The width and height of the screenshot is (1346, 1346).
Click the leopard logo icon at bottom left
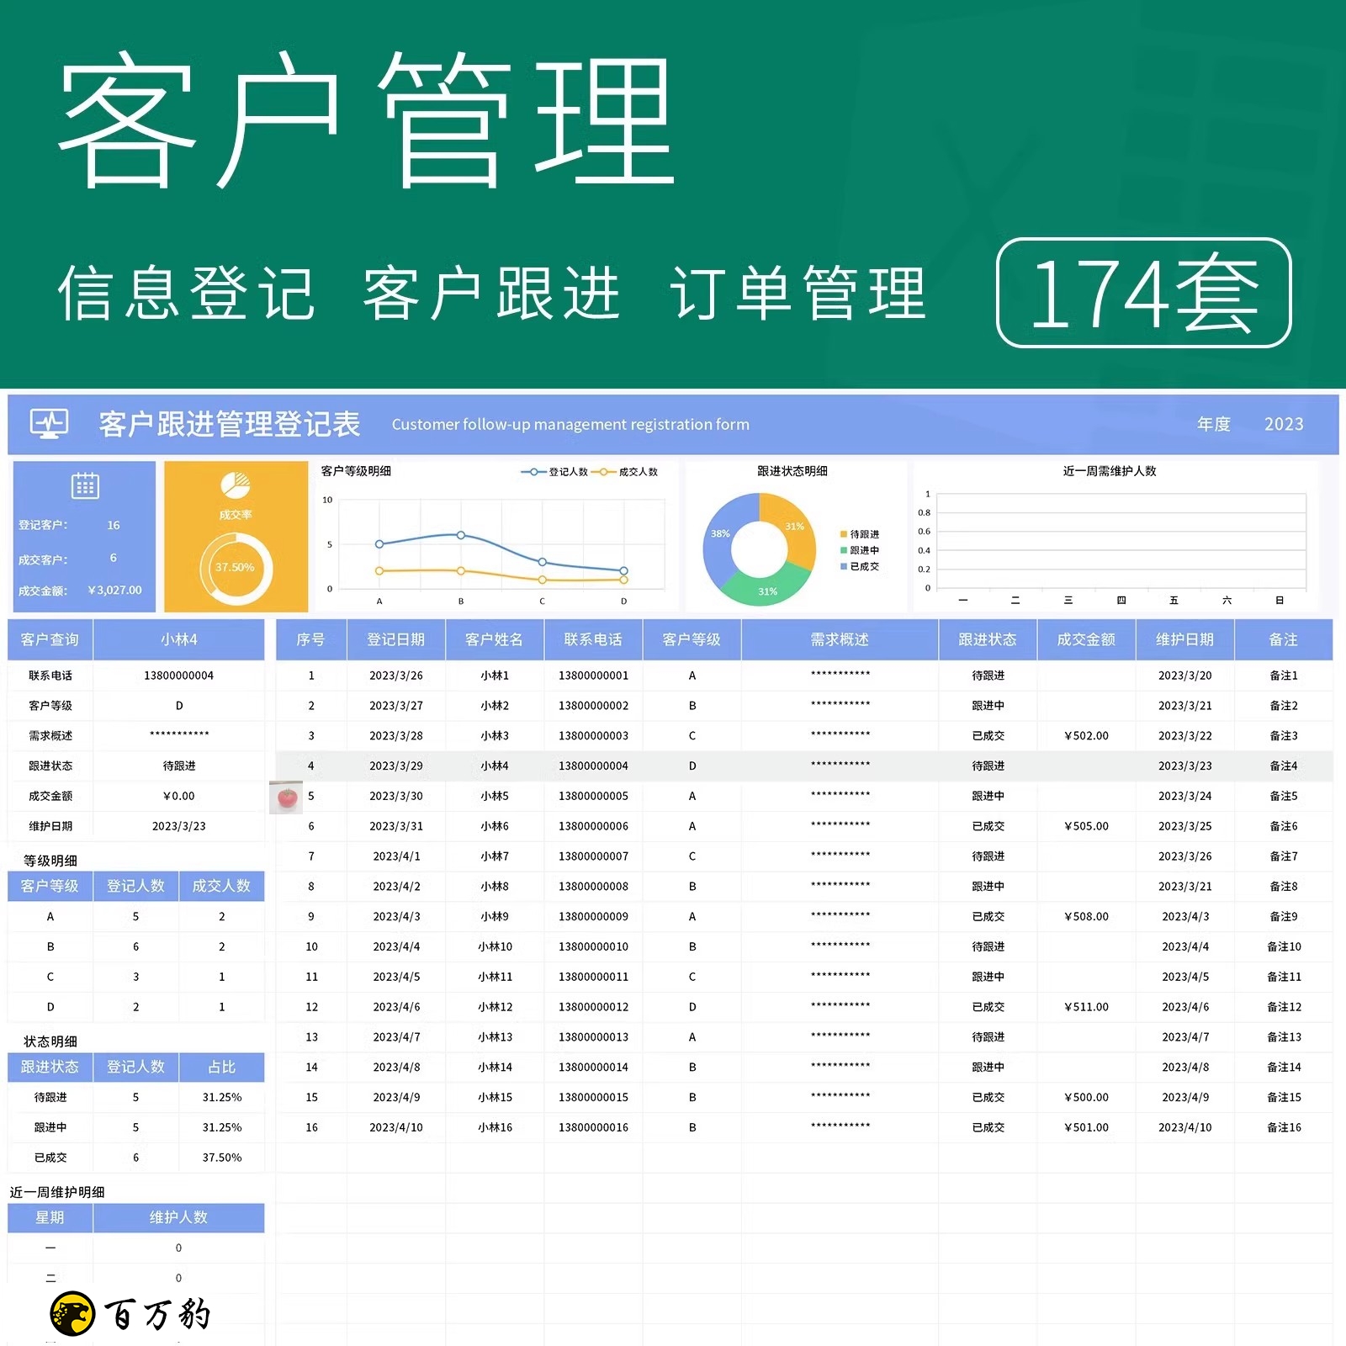coord(72,1313)
